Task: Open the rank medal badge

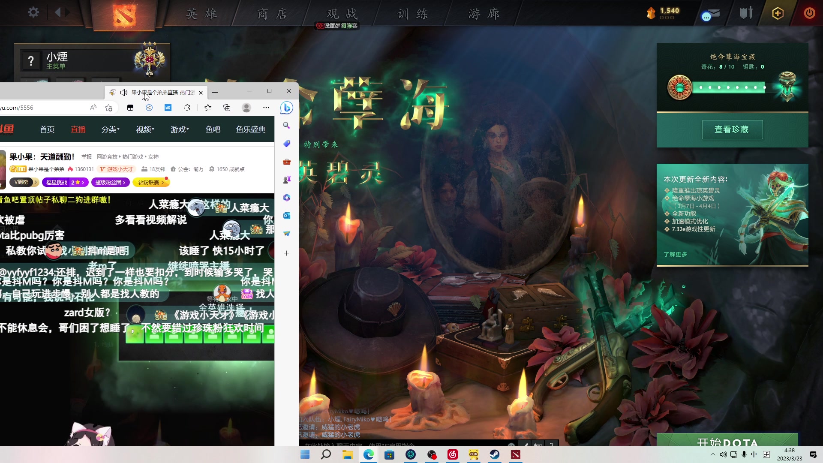Action: pos(150,59)
